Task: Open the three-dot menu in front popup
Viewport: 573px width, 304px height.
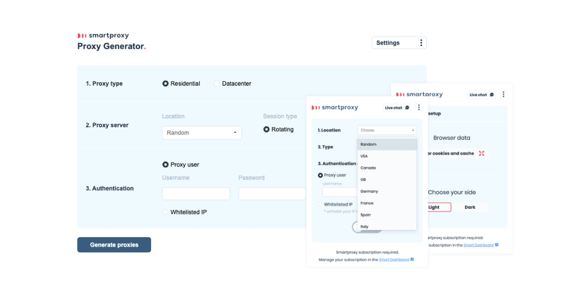Action: (419, 107)
